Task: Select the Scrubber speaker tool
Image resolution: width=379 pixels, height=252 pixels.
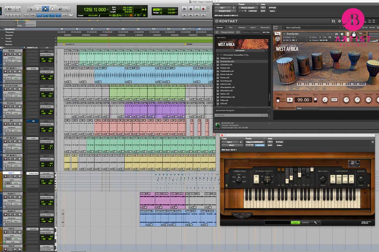Action: [60, 9]
